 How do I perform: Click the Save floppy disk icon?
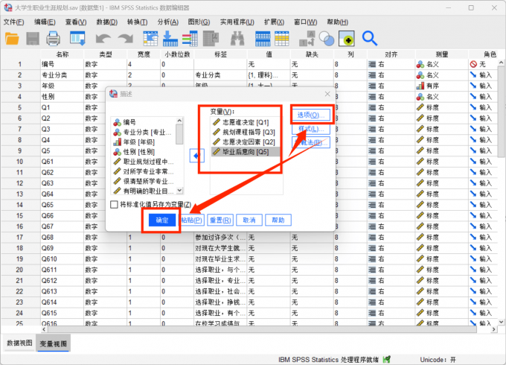point(33,39)
